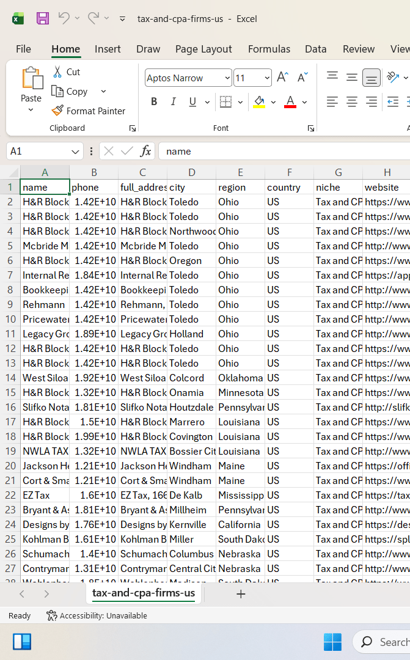Open the font size box showing 11
Viewport: 410px width, 660px height.
[252, 78]
